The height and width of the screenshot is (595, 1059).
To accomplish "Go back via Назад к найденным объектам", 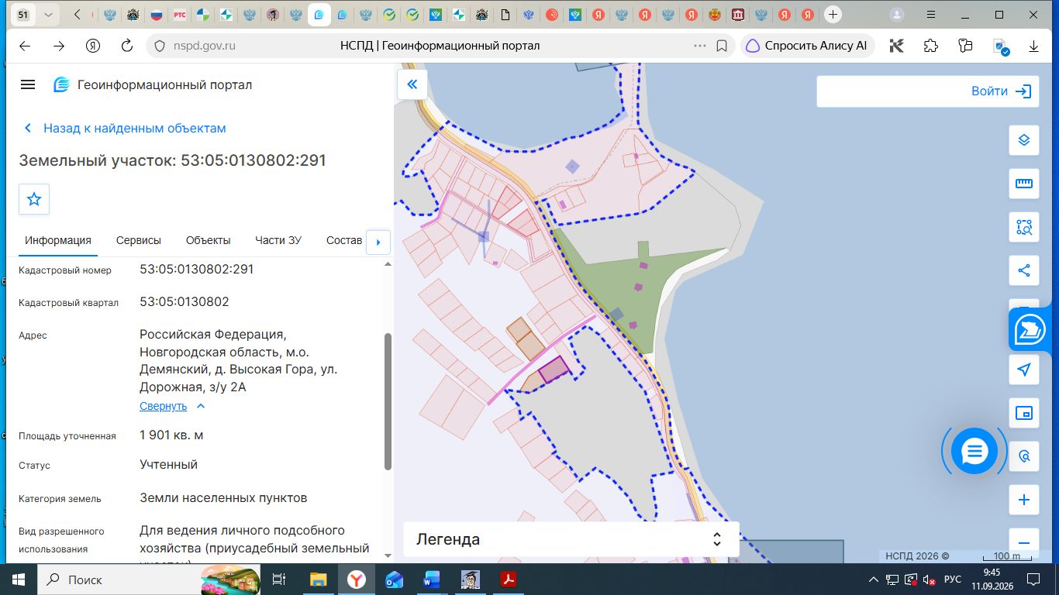I will point(126,129).
